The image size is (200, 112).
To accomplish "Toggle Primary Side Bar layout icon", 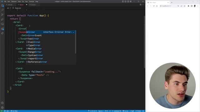I will tap(123, 2).
